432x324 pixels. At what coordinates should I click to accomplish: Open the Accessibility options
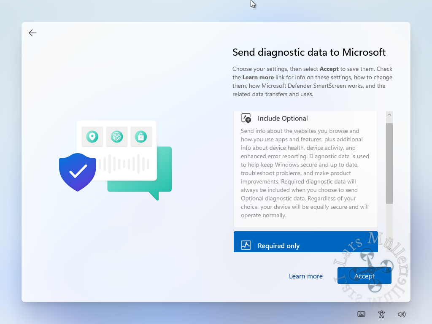381,314
